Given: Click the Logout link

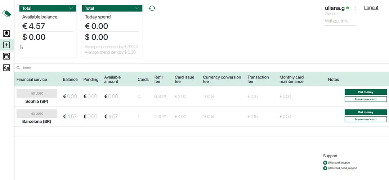Looking at the screenshot, I should [371, 8].
